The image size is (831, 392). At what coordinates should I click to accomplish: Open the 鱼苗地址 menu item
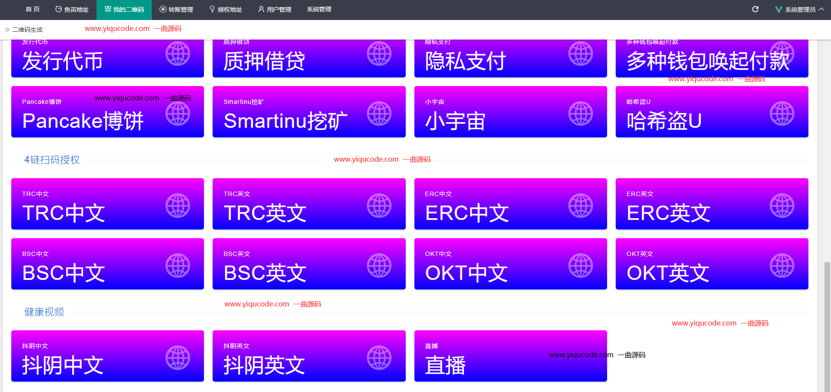[72, 10]
